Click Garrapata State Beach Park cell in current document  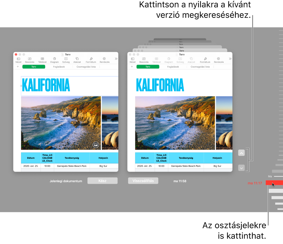(72, 166)
